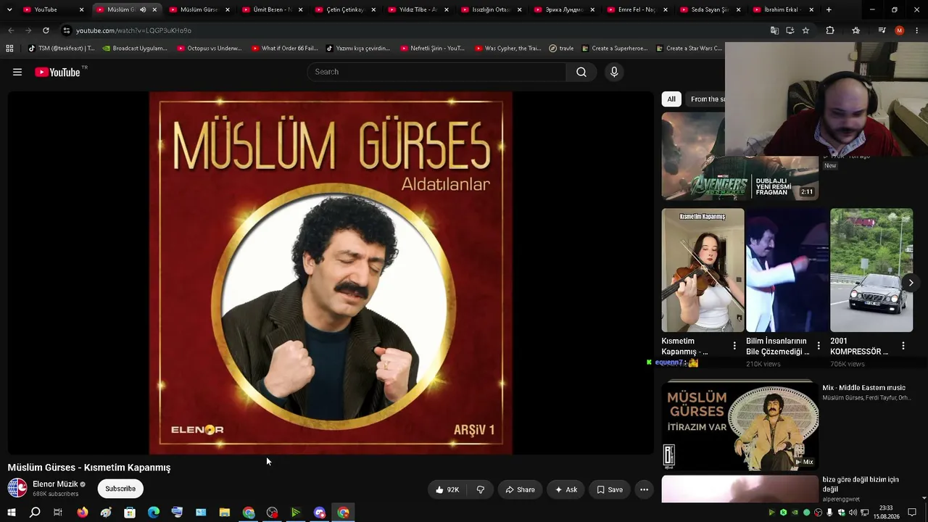Switch to the Yıldız Tilbe tab
Viewport: 928px width, 522px height.
click(418, 9)
